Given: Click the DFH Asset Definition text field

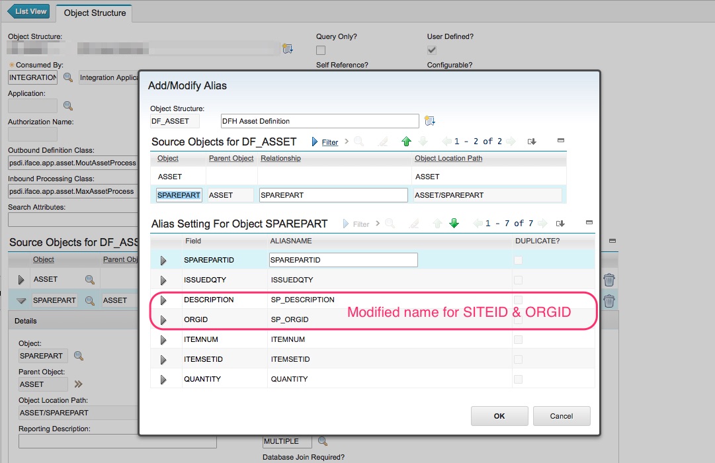Looking at the screenshot, I should 319,121.
